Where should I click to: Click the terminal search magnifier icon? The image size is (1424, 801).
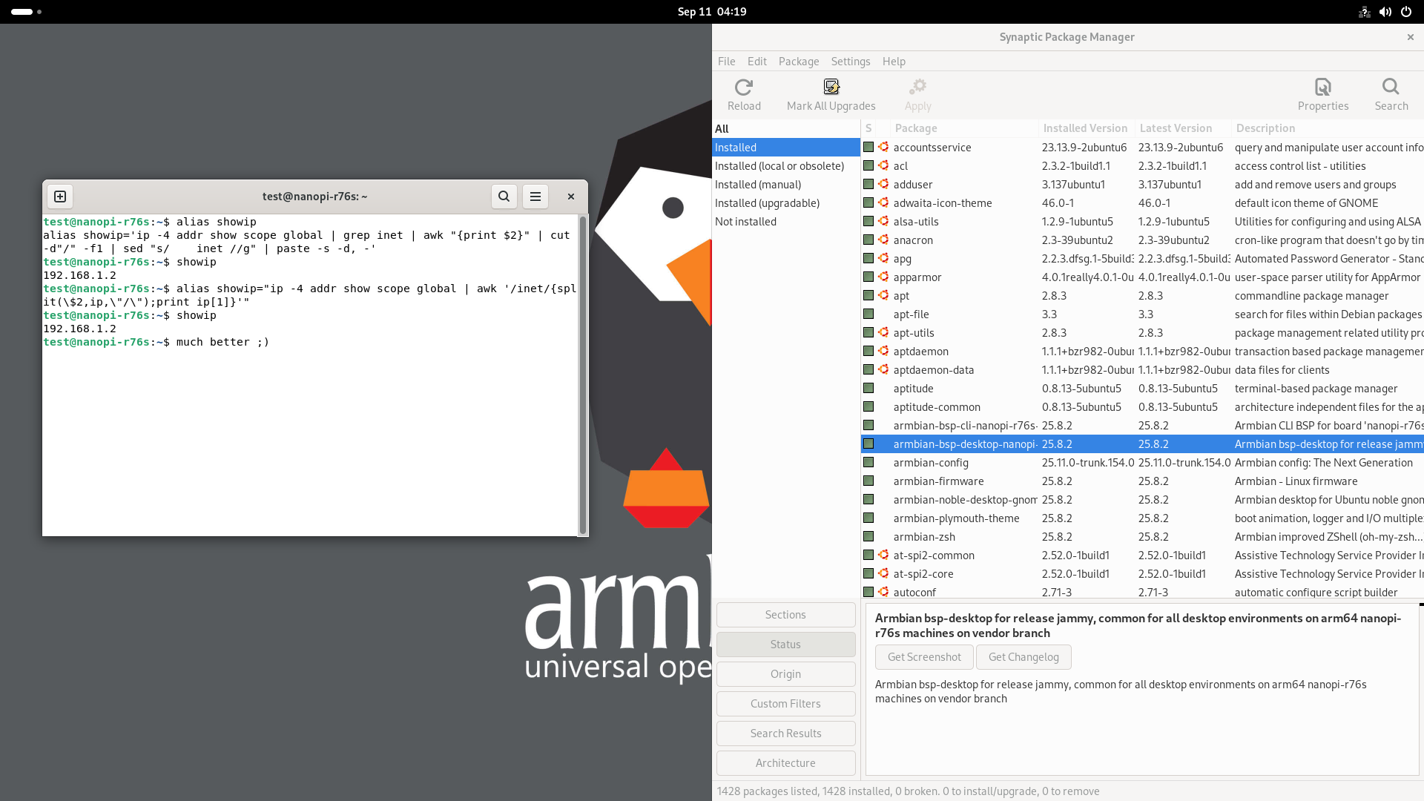click(504, 197)
